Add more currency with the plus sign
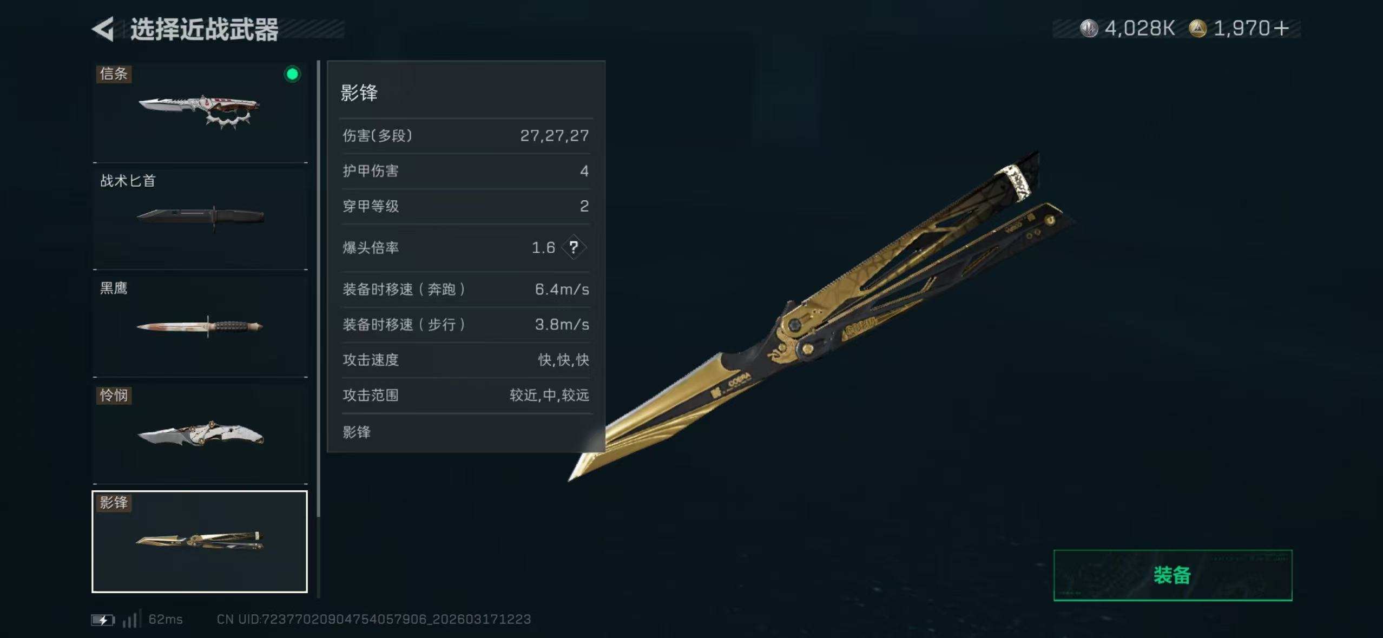The height and width of the screenshot is (638, 1383). (1280, 29)
